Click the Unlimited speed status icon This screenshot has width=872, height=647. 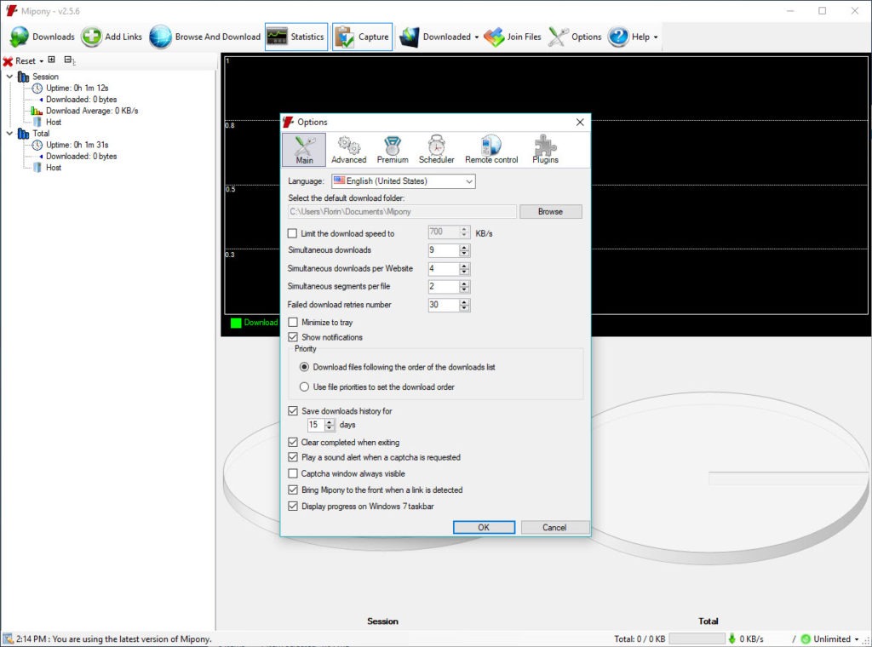click(x=806, y=638)
